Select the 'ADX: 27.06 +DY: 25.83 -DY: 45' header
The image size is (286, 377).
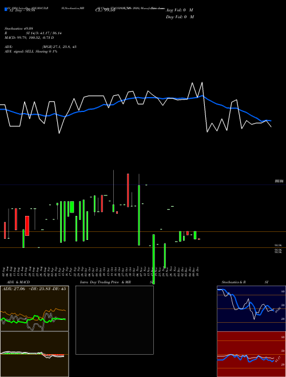click(x=34, y=289)
